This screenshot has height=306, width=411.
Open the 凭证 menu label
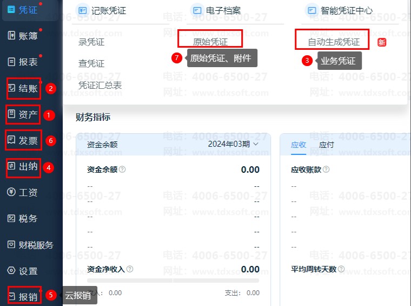click(28, 10)
